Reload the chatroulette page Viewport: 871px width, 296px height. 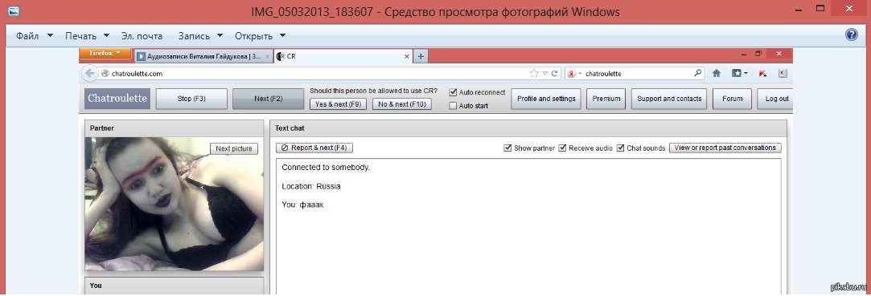click(x=554, y=73)
